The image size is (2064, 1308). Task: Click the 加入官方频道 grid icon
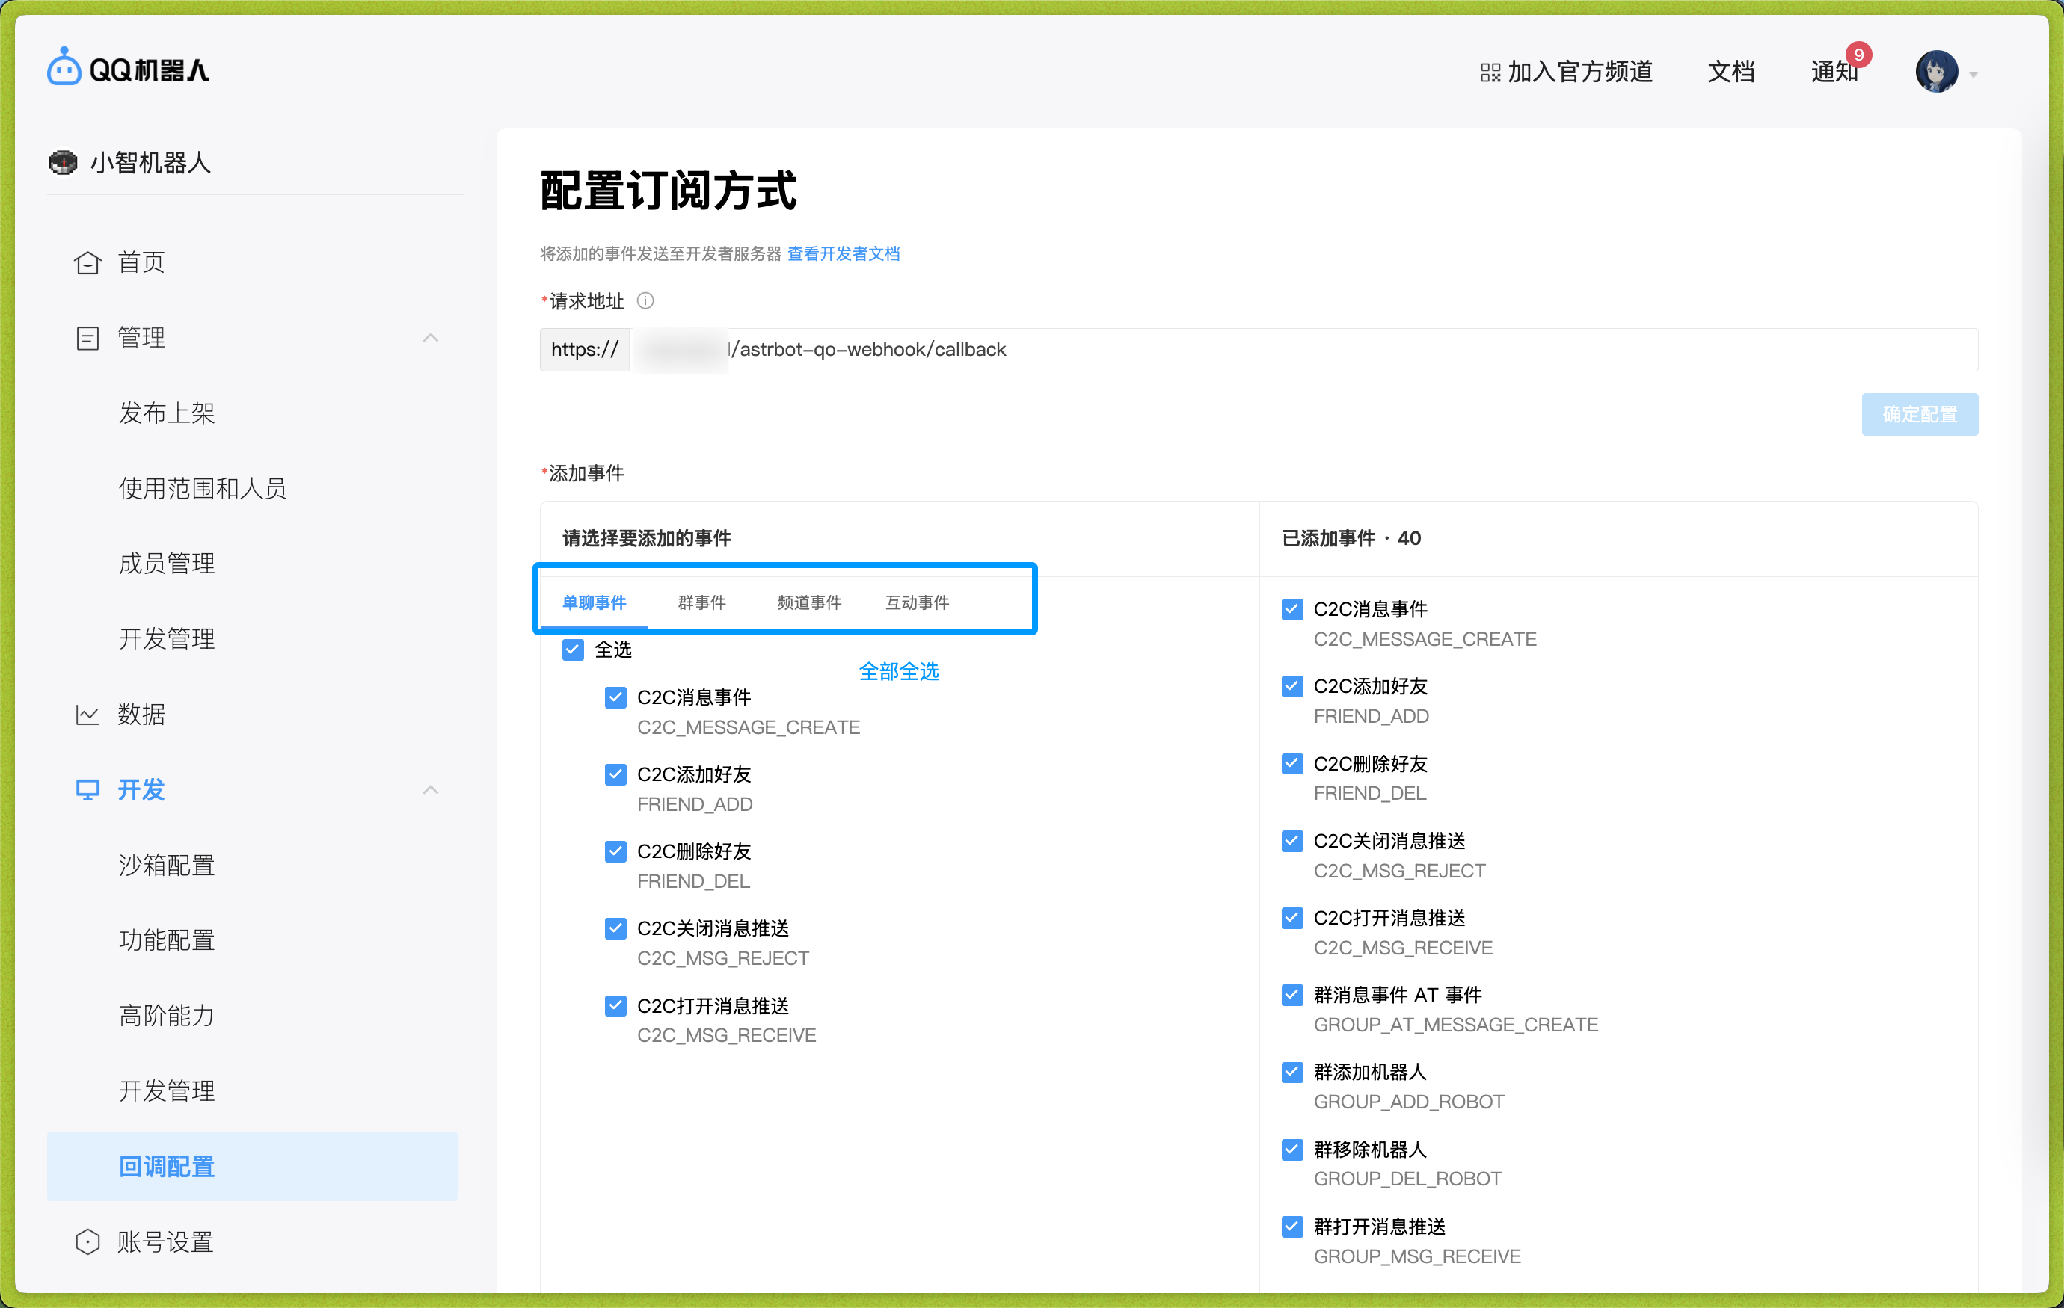click(x=1490, y=73)
